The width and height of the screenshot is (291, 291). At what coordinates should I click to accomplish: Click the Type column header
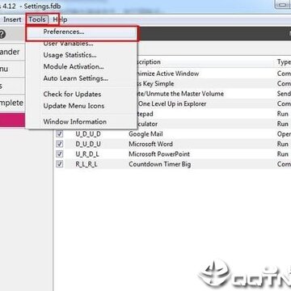pyautogui.click(x=283, y=62)
